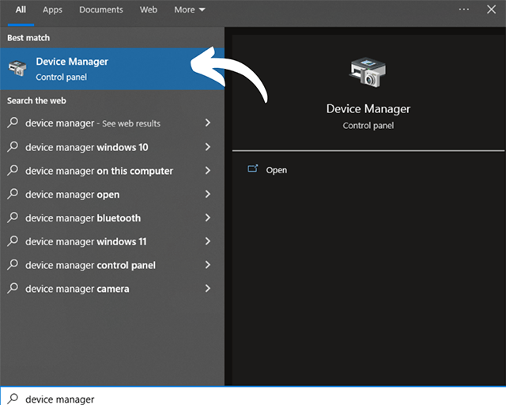Click search icon beside 'device manager control panel'
The width and height of the screenshot is (506, 405).
tap(13, 265)
